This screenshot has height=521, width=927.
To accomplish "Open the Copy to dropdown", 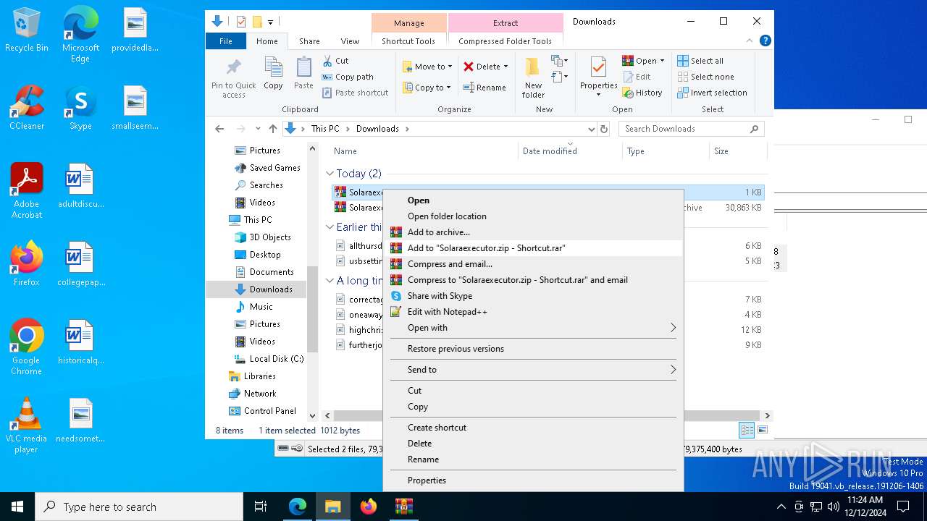I will (427, 88).
